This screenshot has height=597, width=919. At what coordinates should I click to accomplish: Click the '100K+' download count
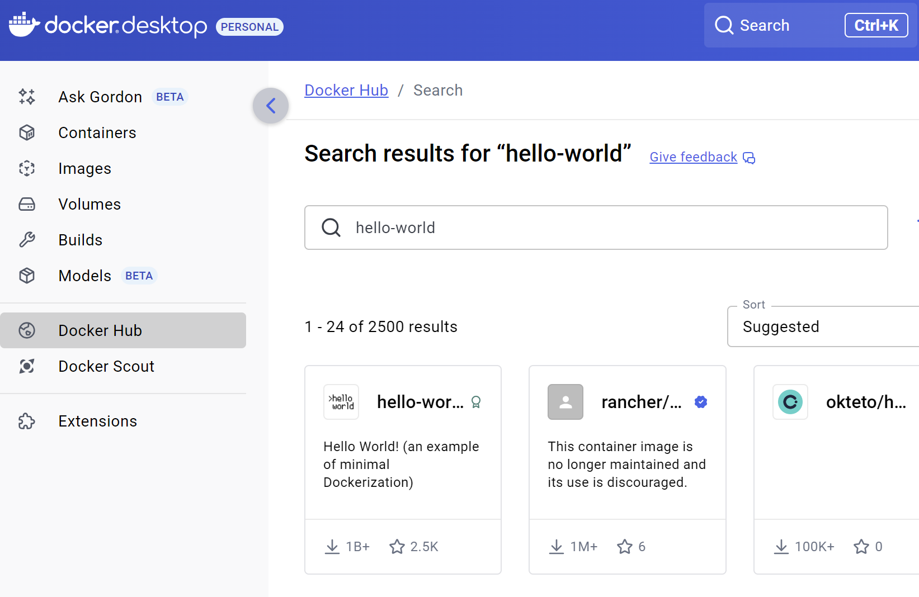[814, 547]
